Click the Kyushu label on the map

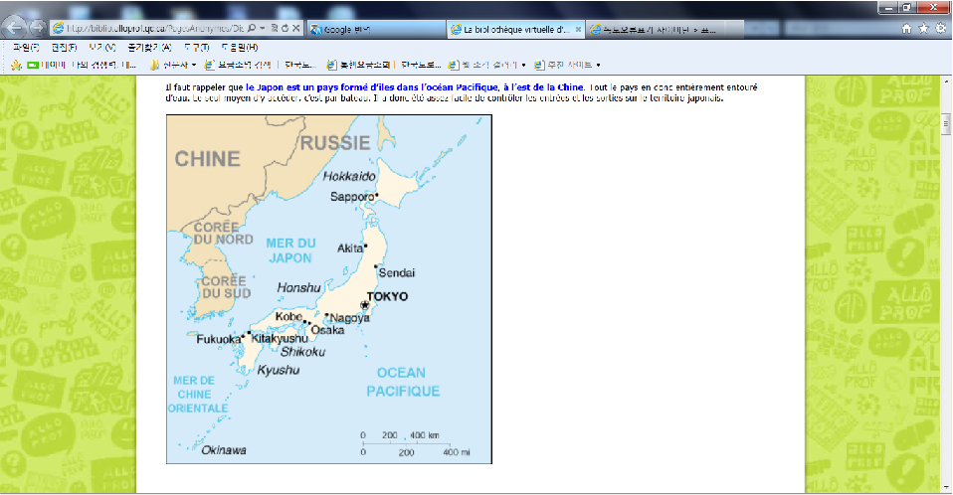tap(279, 370)
